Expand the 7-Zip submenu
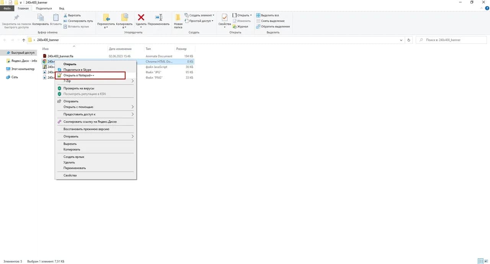The width and height of the screenshot is (490, 264). (x=96, y=81)
